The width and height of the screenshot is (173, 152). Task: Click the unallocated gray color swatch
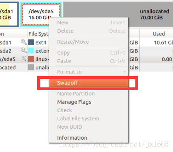pyautogui.click(x=31, y=67)
